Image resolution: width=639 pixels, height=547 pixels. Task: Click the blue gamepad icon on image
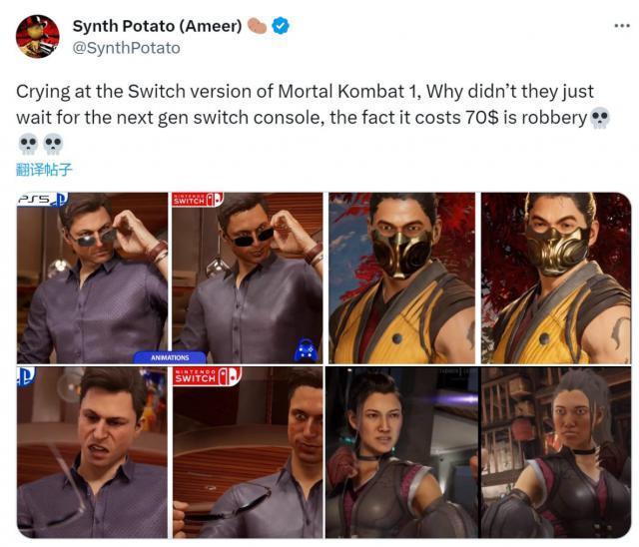(x=307, y=350)
